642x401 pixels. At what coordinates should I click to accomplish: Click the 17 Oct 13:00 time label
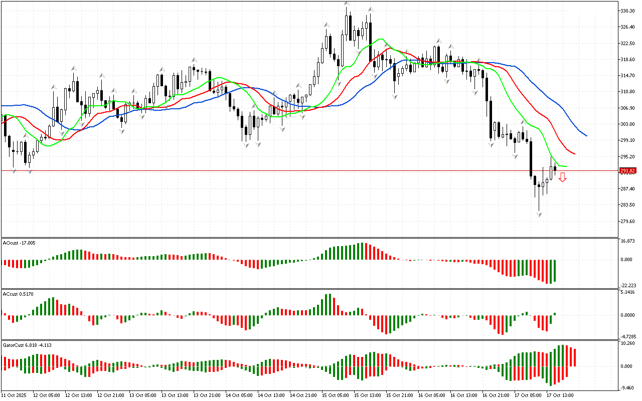point(560,395)
